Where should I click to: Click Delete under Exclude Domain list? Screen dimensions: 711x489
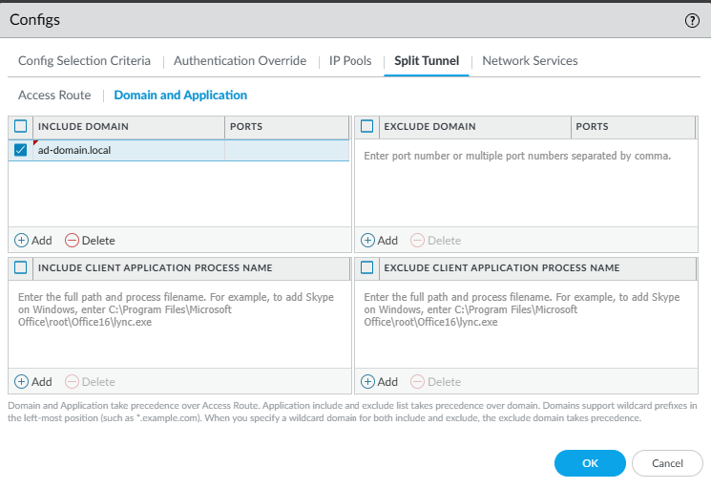[435, 241]
